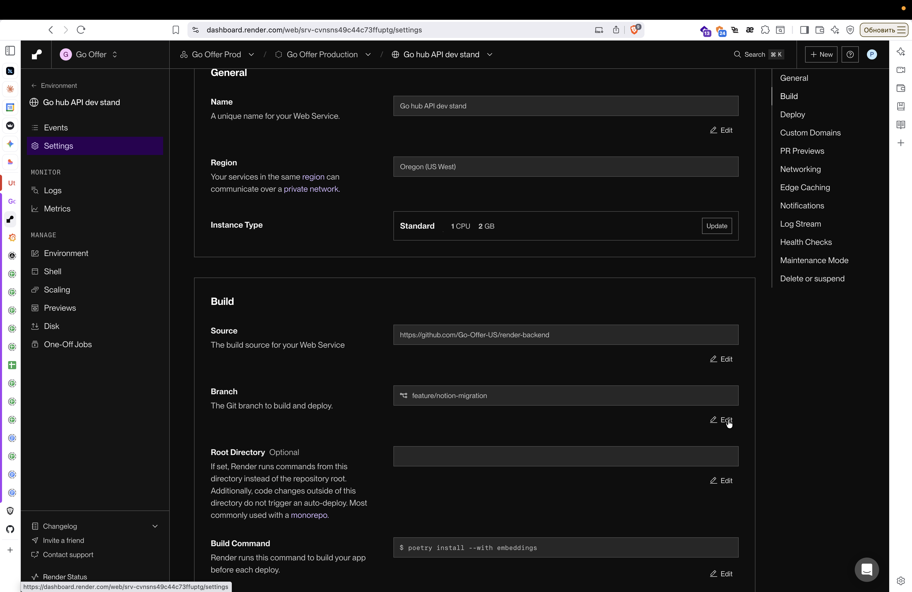Open the Metrics page

[x=95, y=209]
